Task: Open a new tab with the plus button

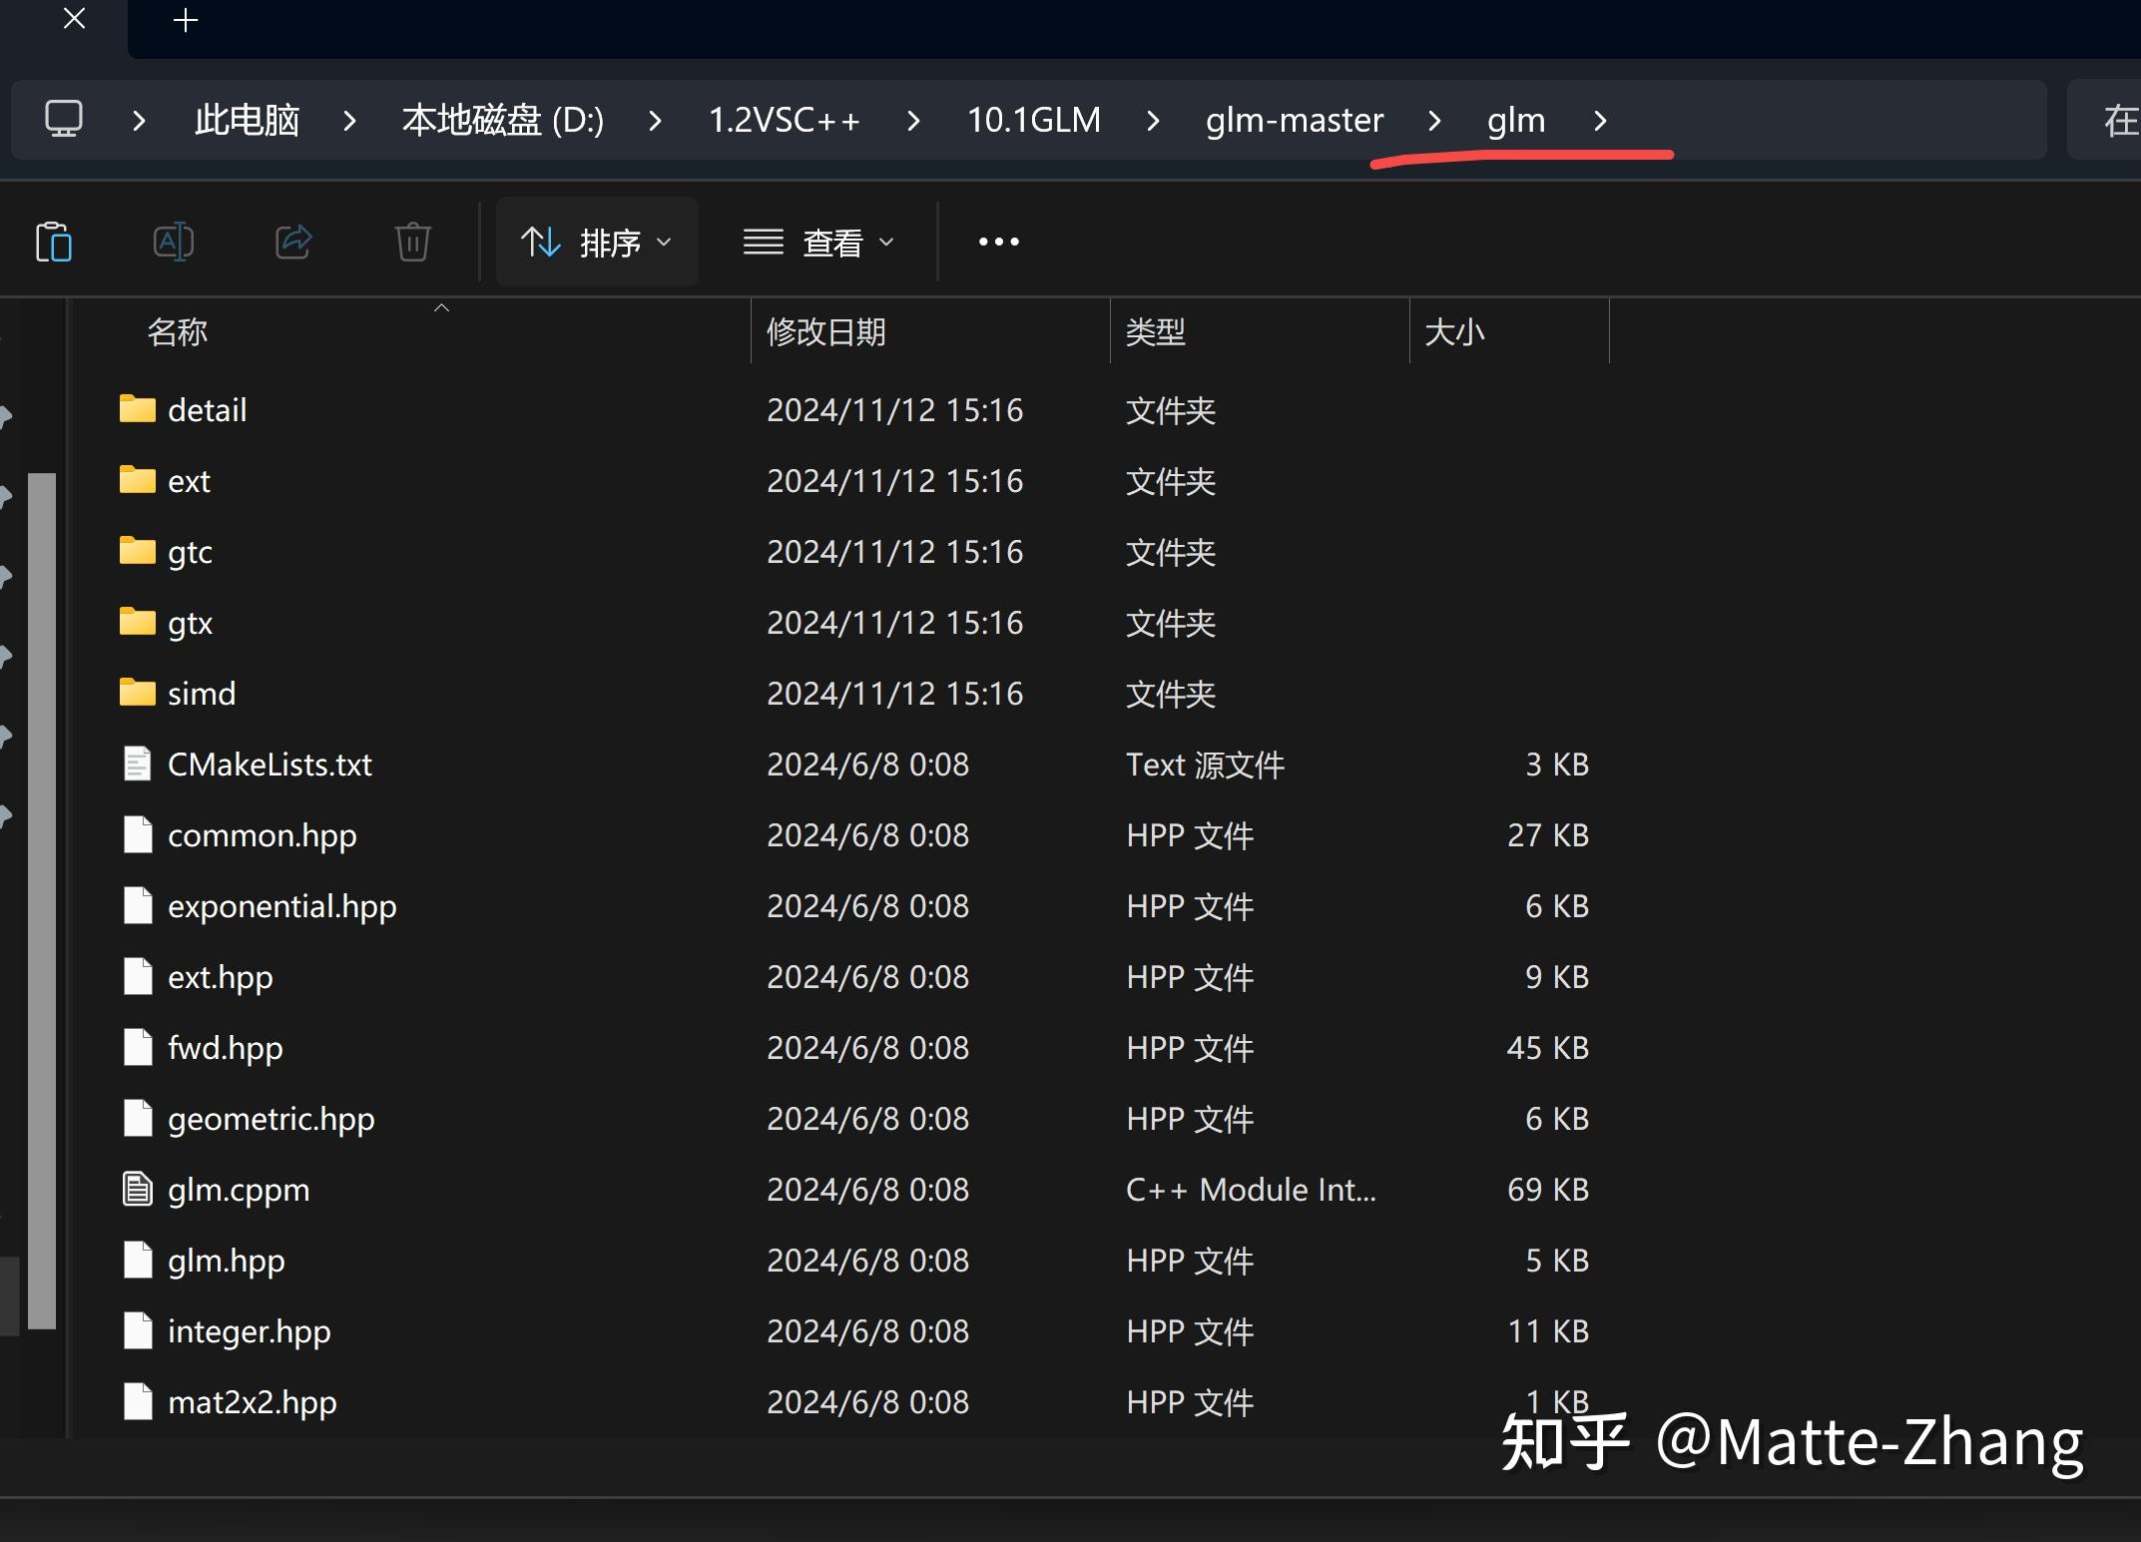Action: [185, 18]
